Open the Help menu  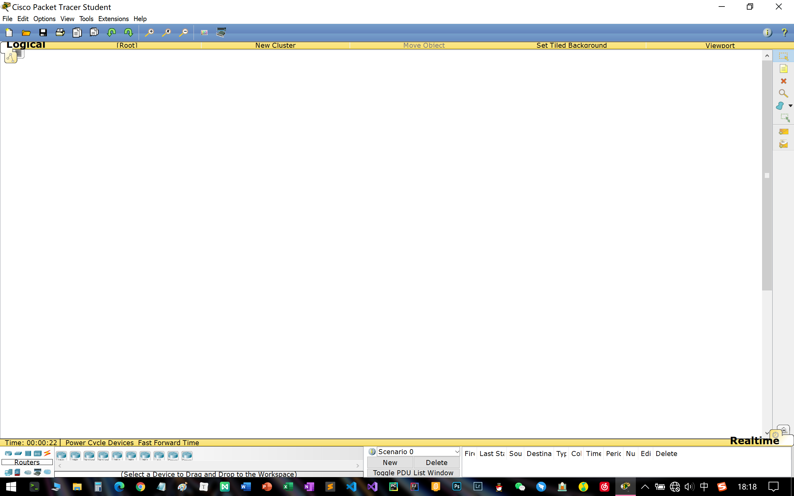point(140,19)
